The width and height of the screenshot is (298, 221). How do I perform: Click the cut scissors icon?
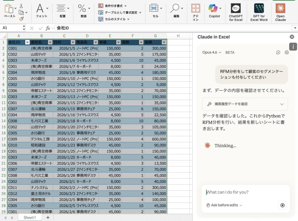(x=21, y=6)
